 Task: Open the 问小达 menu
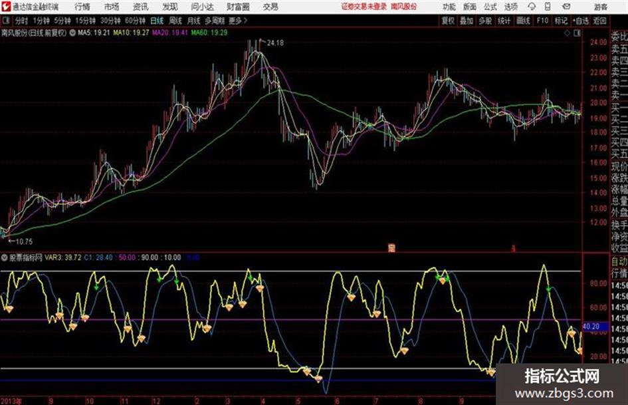click(x=202, y=7)
